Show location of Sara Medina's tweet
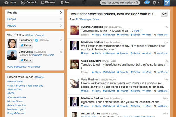The image size is (176, 117). pyautogui.click(x=85, y=91)
